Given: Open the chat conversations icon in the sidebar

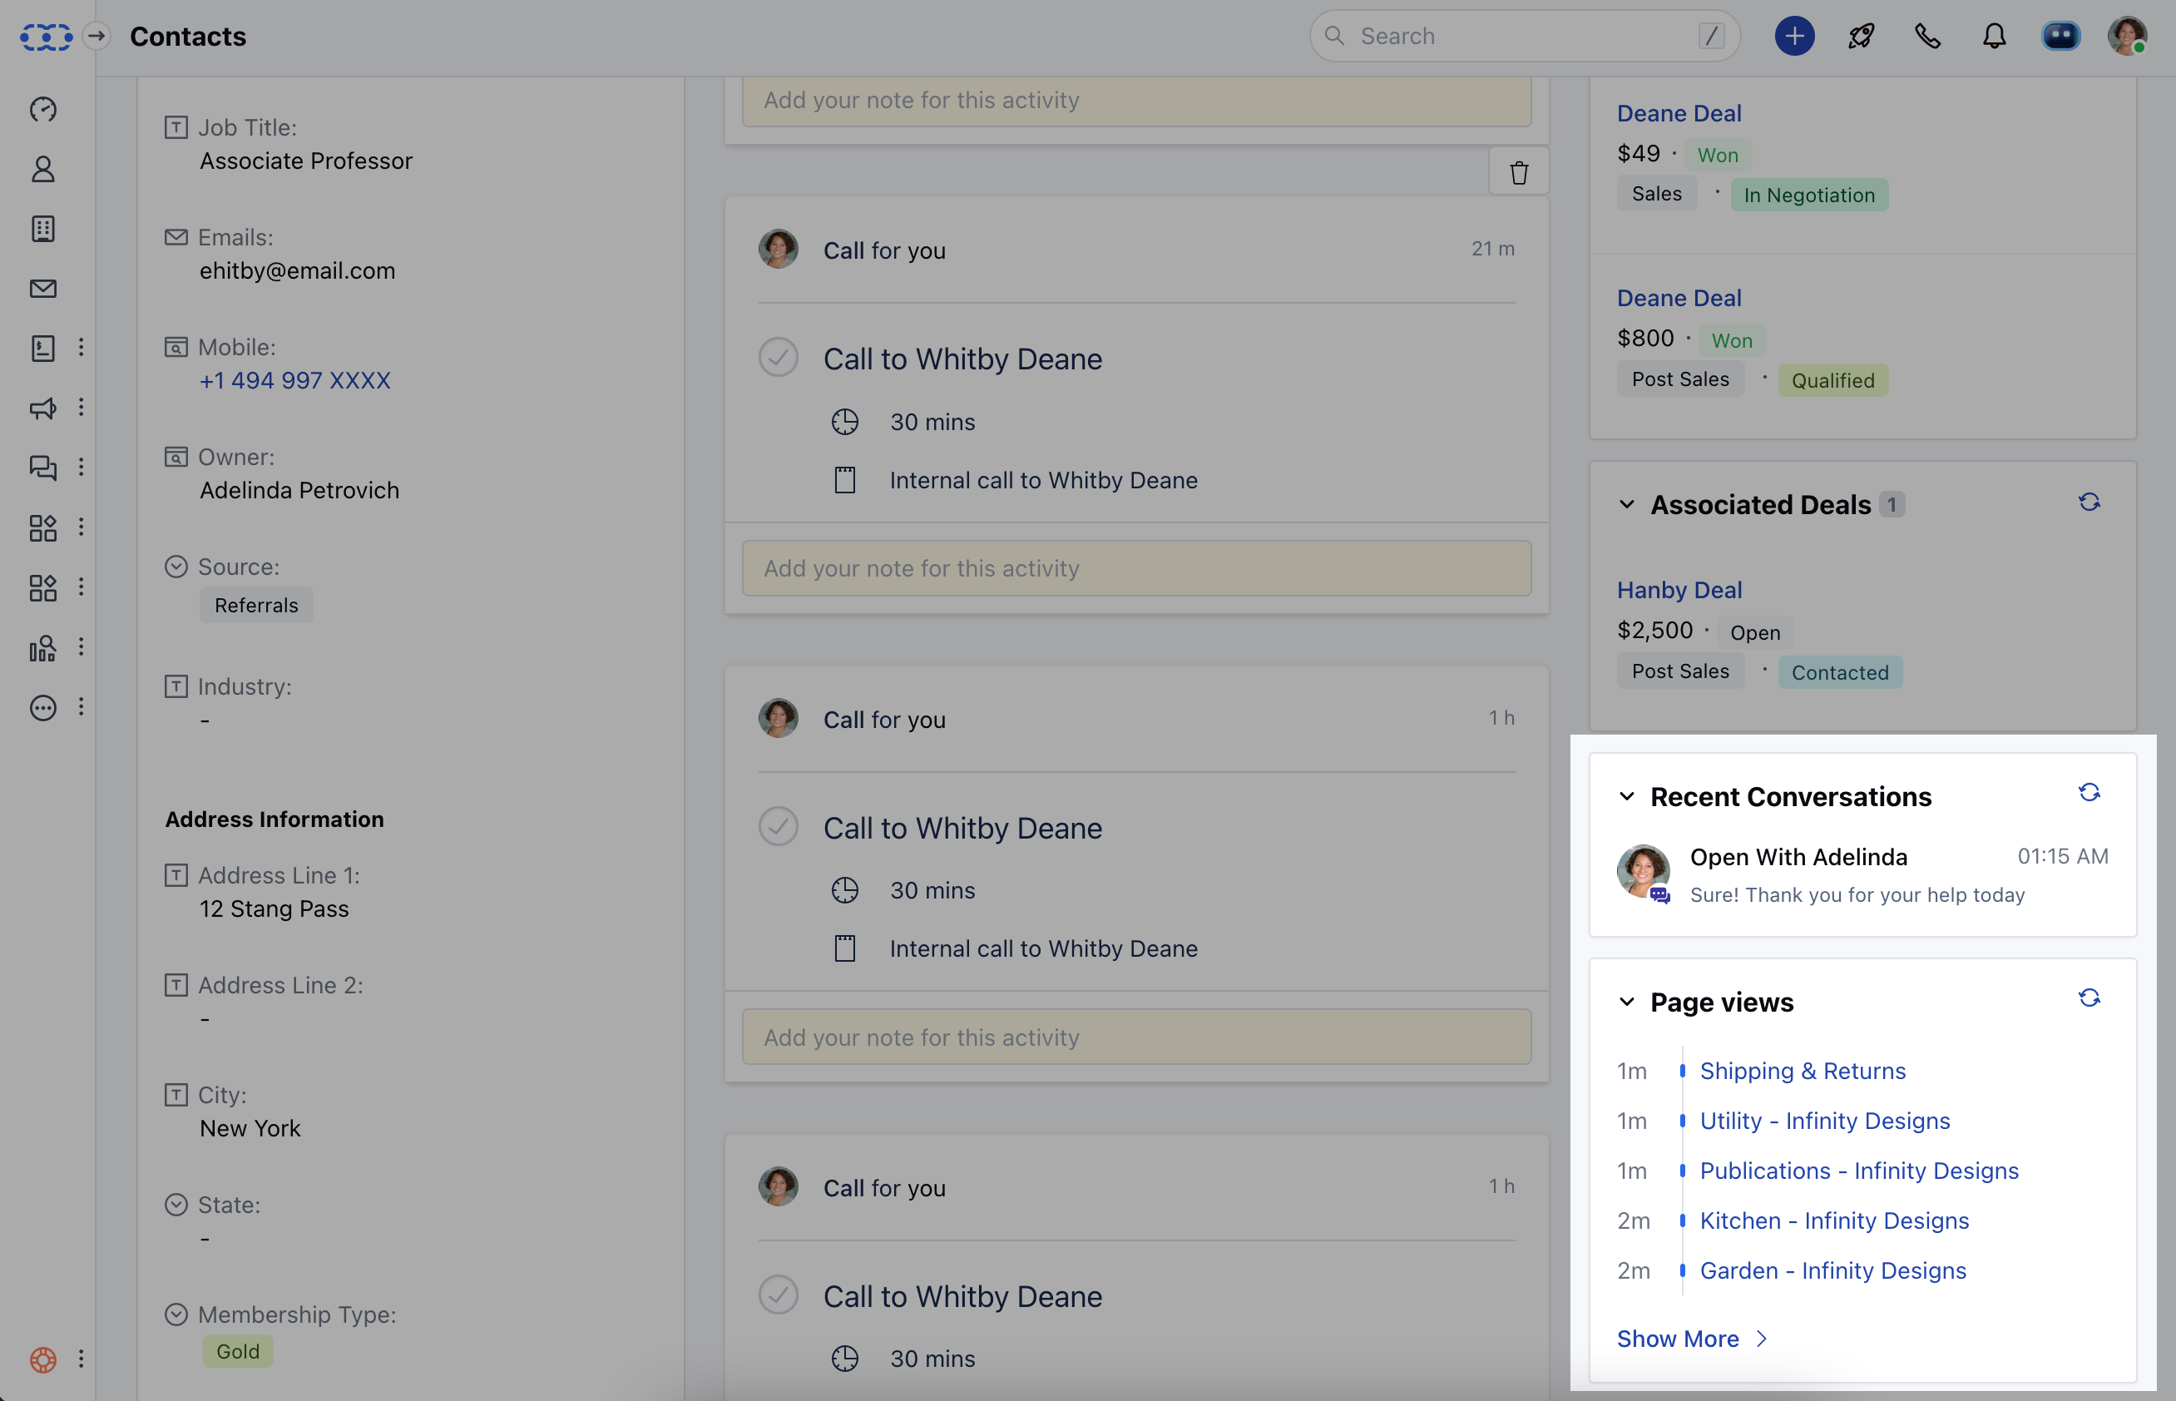Looking at the screenshot, I should point(42,468).
